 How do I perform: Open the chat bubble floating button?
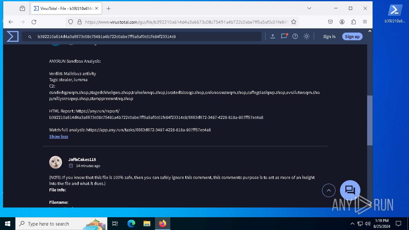350,190
